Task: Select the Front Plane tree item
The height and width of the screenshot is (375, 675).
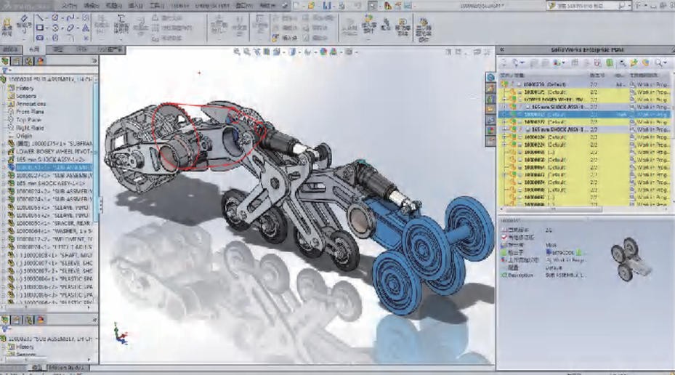Action: (31, 111)
